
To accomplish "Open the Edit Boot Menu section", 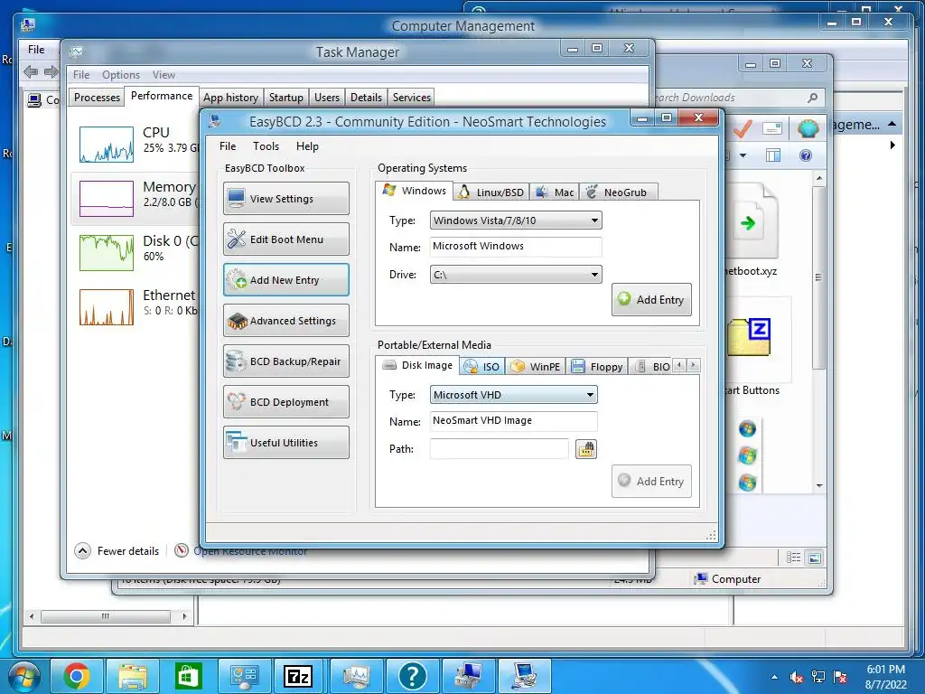I will coord(286,239).
